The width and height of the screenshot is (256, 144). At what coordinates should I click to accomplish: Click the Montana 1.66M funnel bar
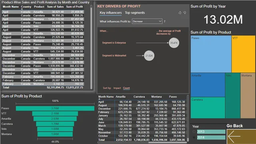pos(55,134)
